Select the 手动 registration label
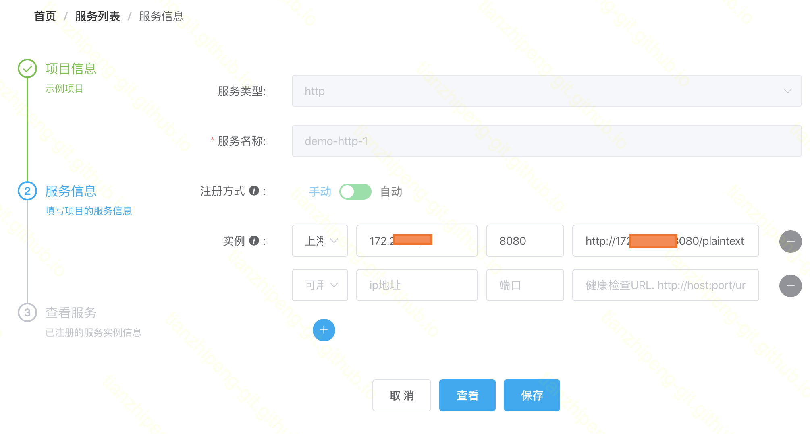Viewport: 810px width, 434px height. click(320, 192)
